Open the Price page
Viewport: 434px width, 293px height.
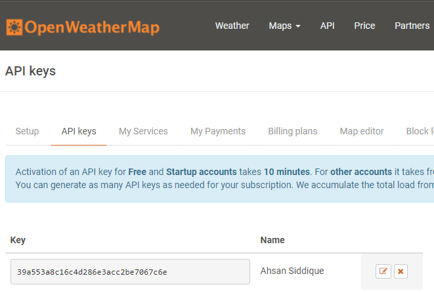pyautogui.click(x=364, y=26)
